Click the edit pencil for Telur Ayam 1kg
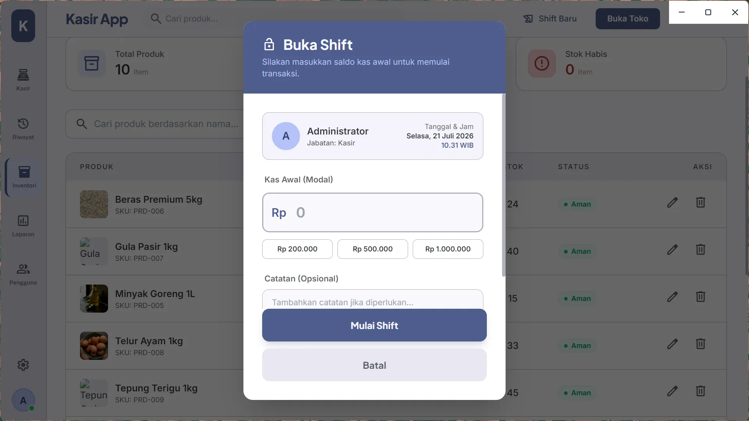The image size is (749, 421). pos(672,344)
